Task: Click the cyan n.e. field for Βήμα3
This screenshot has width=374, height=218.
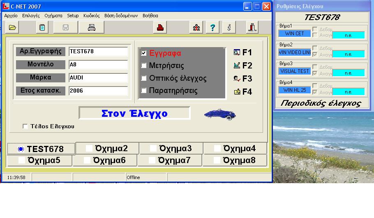Action: pyautogui.click(x=348, y=73)
